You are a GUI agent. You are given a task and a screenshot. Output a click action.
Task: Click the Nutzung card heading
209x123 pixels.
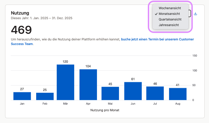tap(20, 13)
